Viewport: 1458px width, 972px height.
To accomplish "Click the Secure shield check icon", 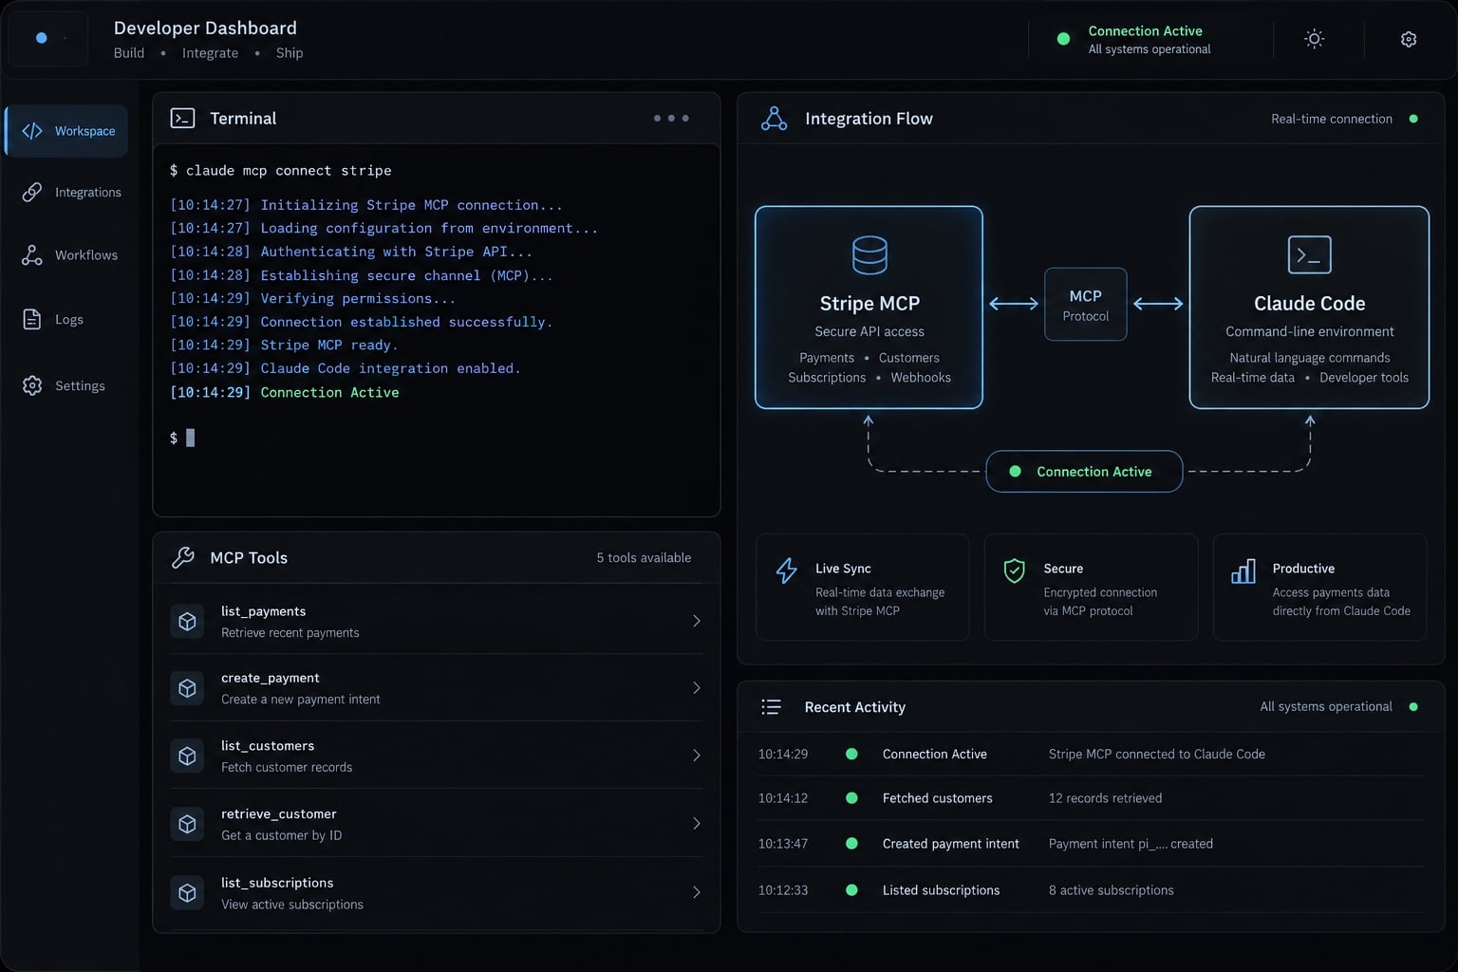I will pos(1014,570).
